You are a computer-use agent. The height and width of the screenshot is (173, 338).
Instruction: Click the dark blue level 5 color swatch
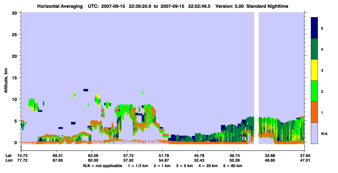(314, 28)
